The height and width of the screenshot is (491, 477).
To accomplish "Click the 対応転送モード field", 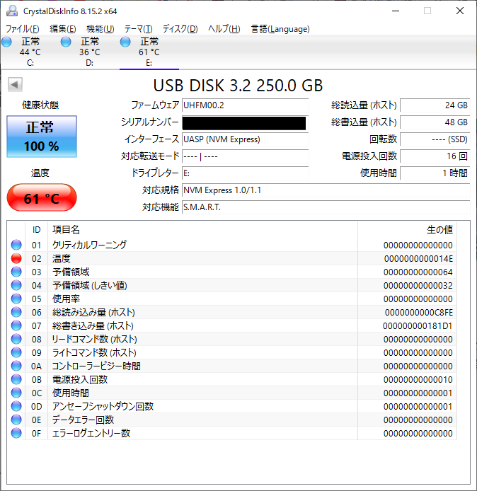I will click(246, 156).
